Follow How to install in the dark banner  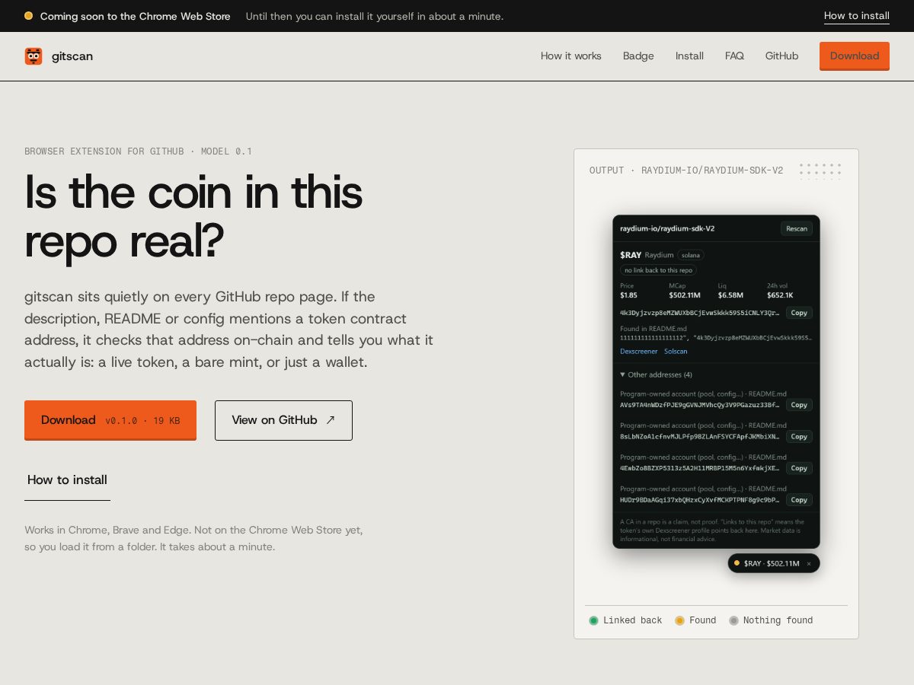coord(857,16)
